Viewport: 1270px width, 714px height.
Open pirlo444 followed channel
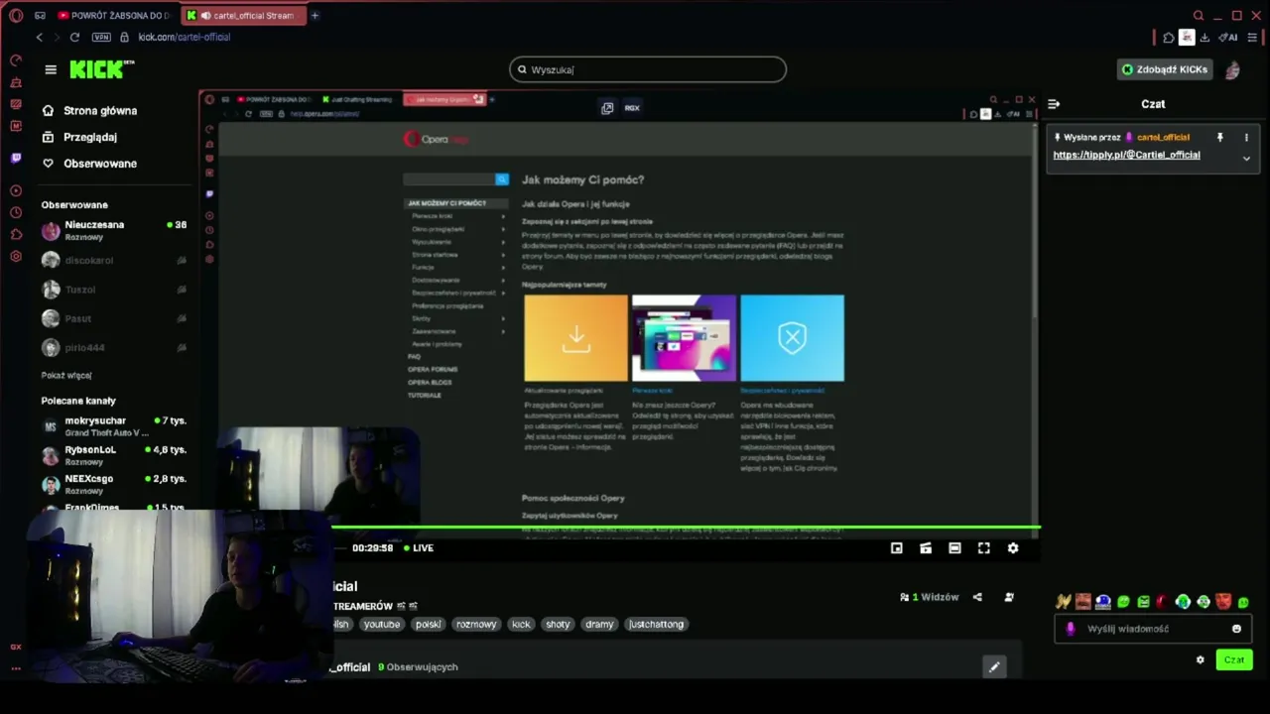pyautogui.click(x=114, y=348)
